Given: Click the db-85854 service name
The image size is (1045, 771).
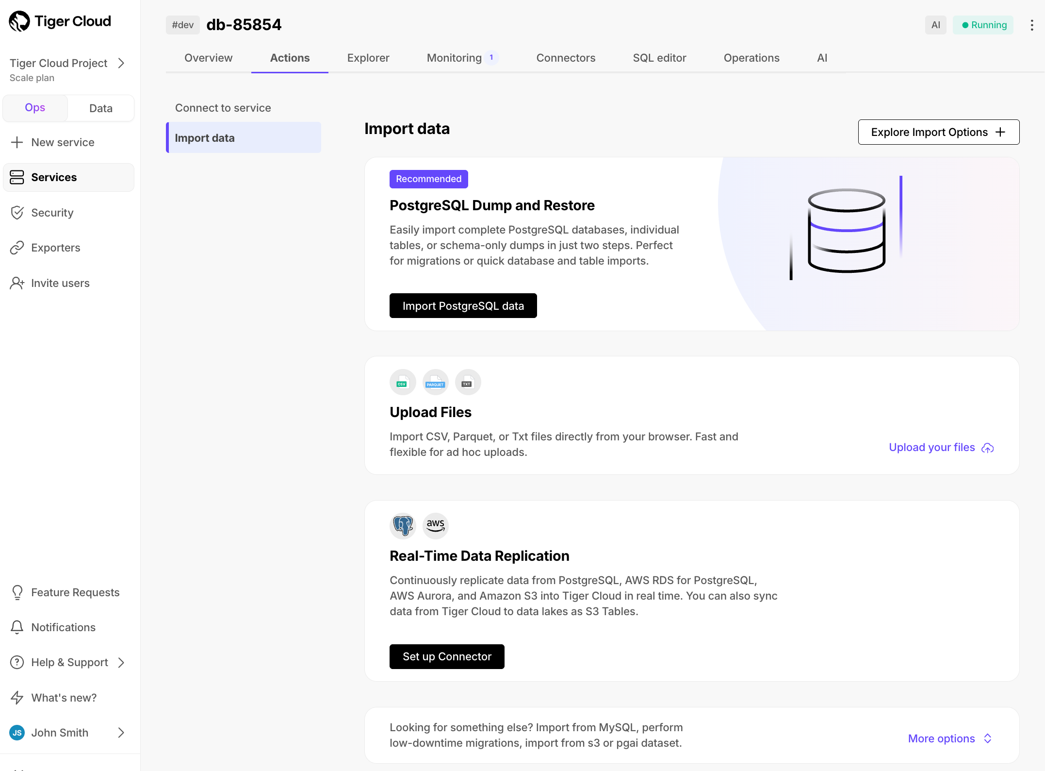Looking at the screenshot, I should coord(244,25).
